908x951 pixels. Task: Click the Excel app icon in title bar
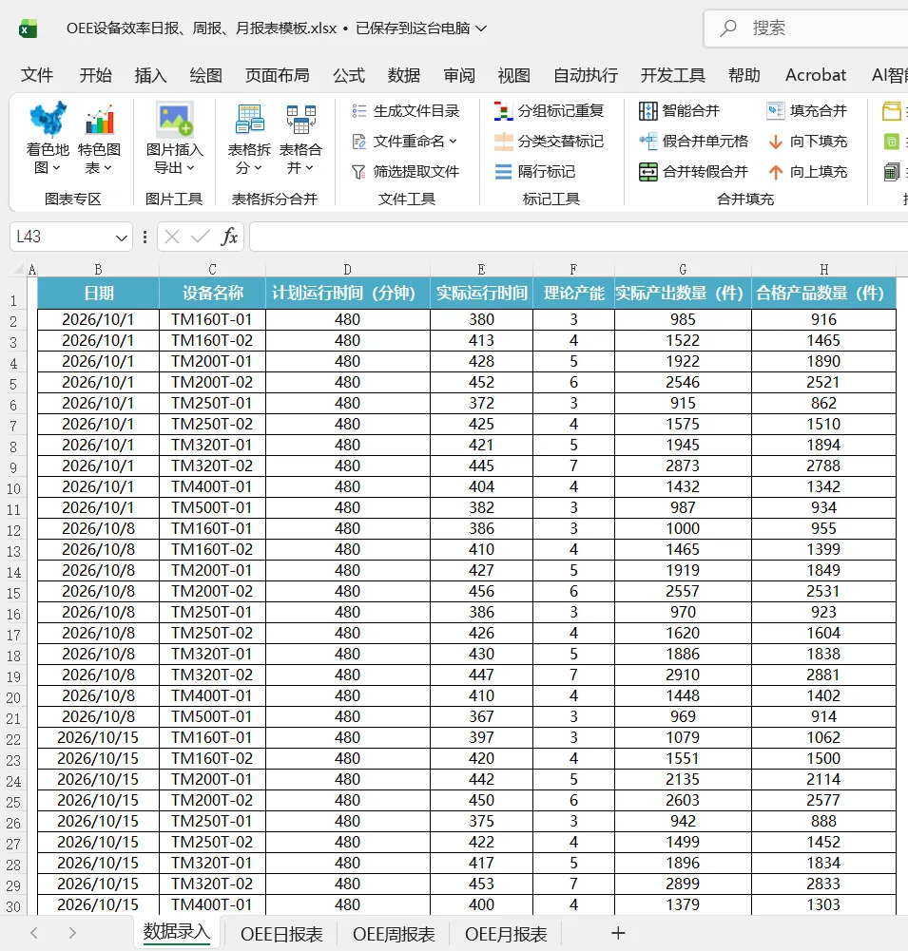(x=28, y=29)
